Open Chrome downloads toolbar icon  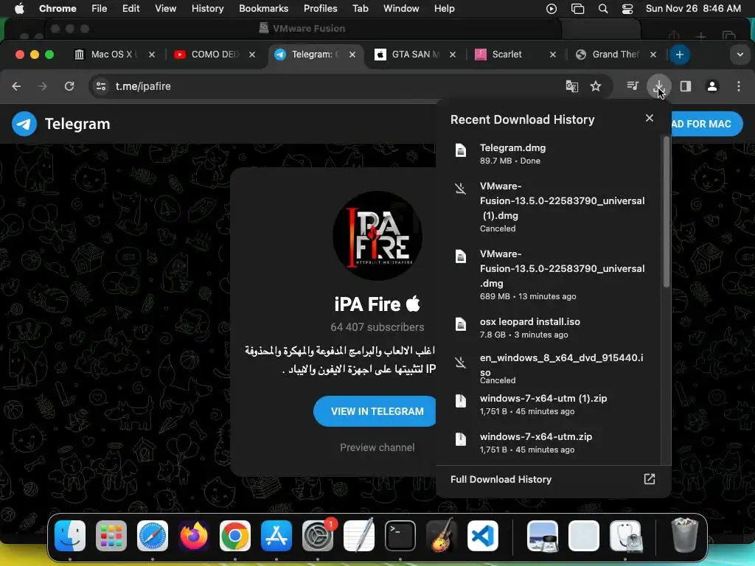tap(658, 86)
